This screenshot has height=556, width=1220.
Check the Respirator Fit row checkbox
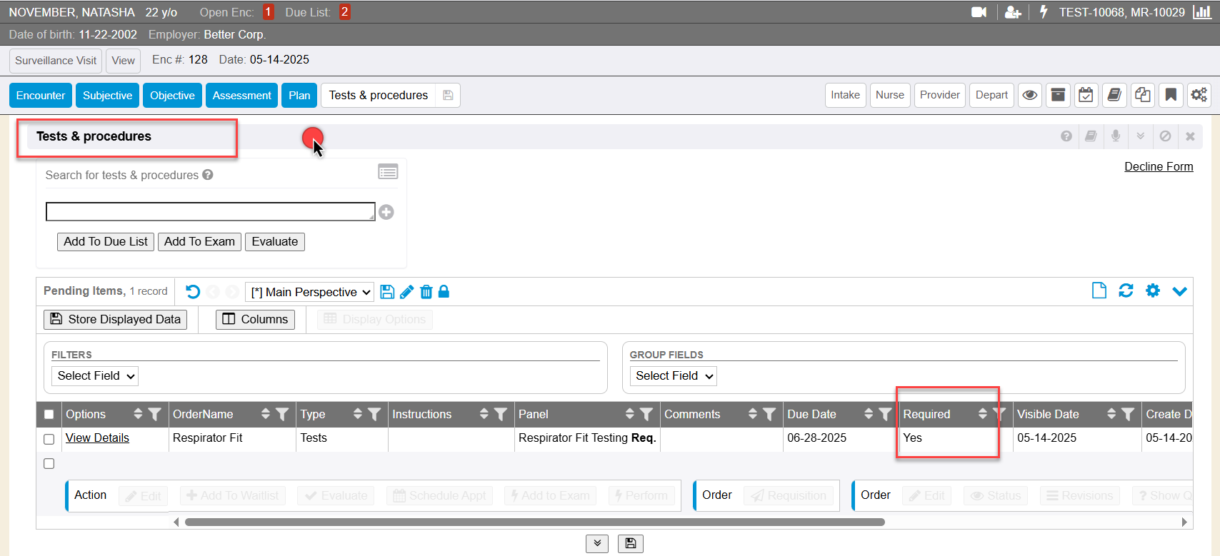(49, 439)
